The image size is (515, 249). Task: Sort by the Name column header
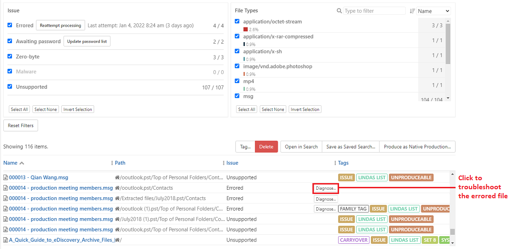point(10,163)
